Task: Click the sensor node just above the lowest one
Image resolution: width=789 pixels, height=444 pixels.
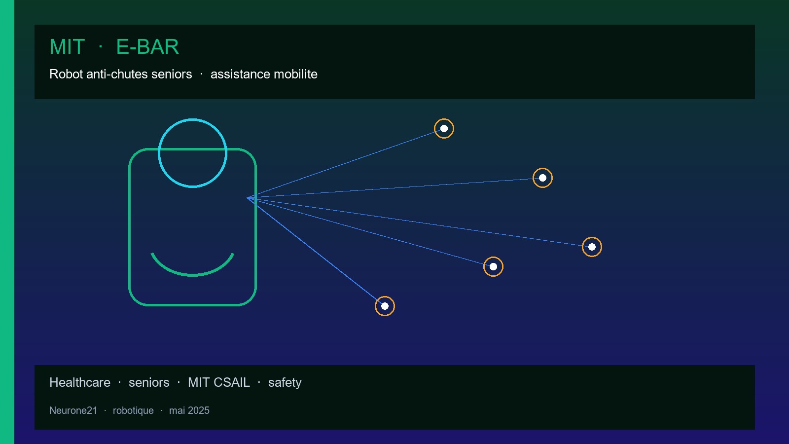Action: click(493, 267)
